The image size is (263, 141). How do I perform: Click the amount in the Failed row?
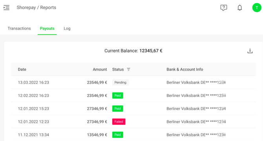(x=97, y=121)
